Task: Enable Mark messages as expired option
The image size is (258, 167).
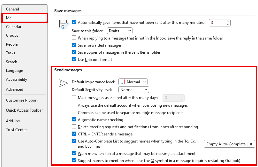Action: coord(74,97)
